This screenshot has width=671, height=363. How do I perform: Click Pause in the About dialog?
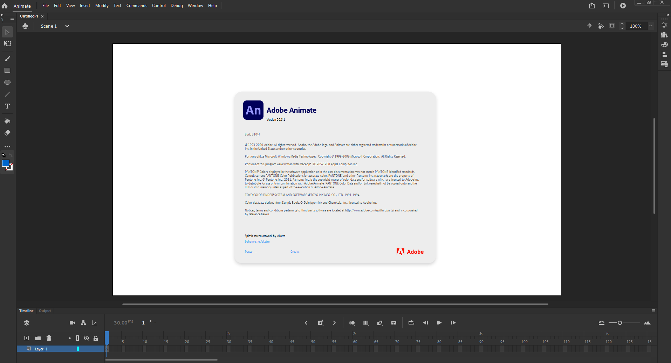pos(249,252)
